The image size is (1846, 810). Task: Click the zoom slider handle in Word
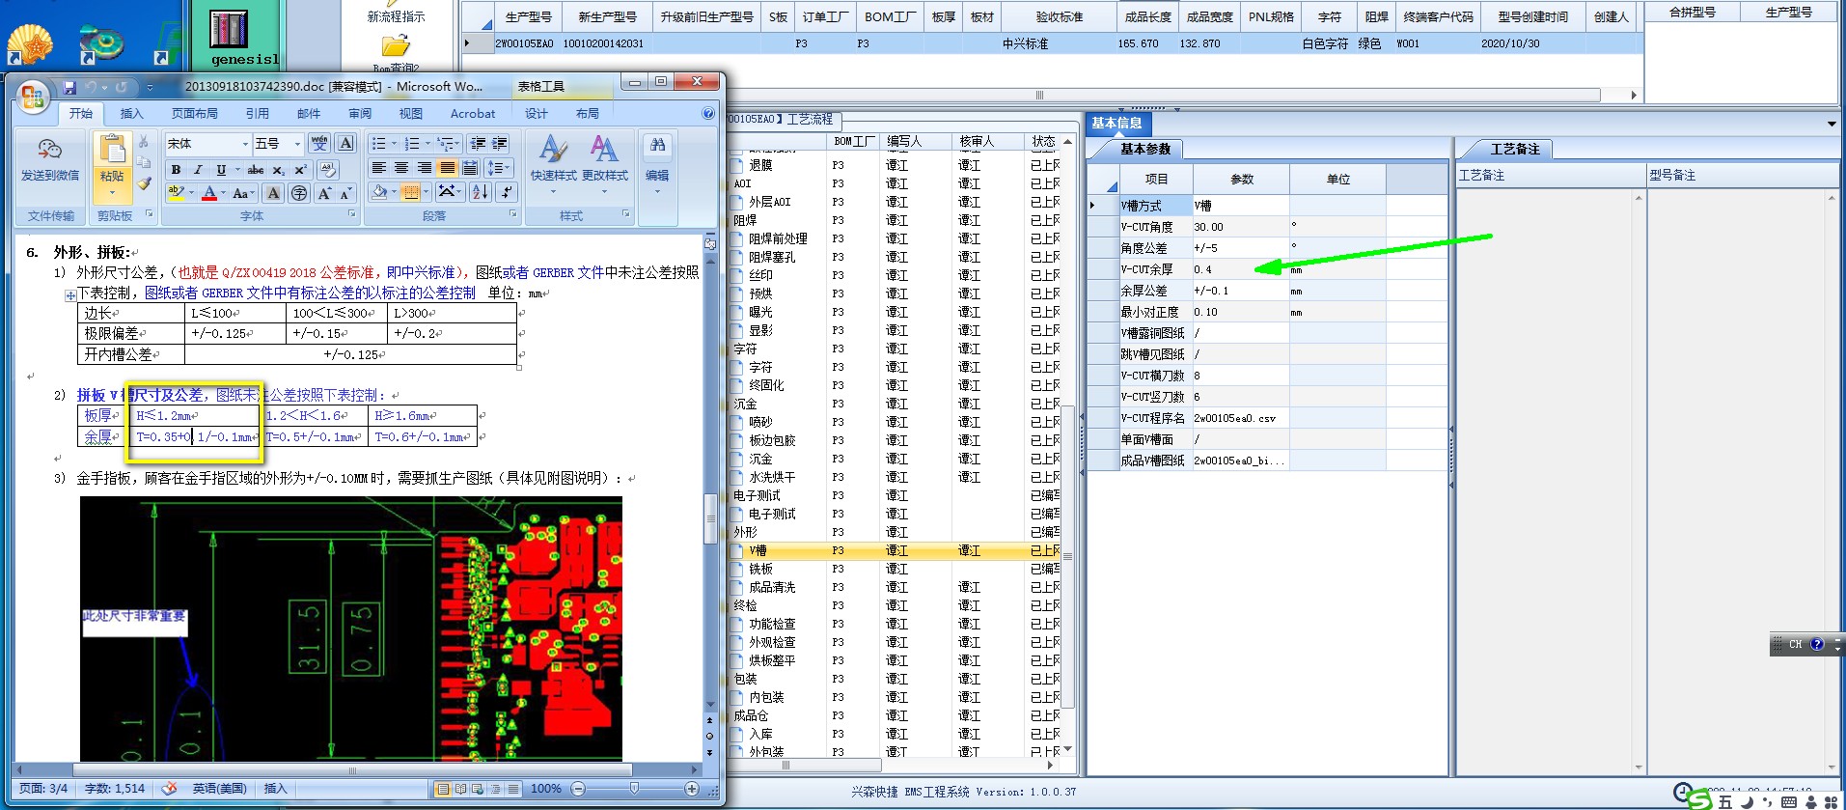tap(634, 789)
